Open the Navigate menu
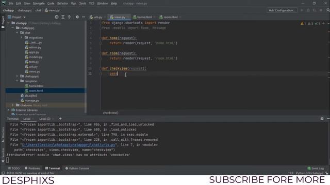 [x=39, y=4]
